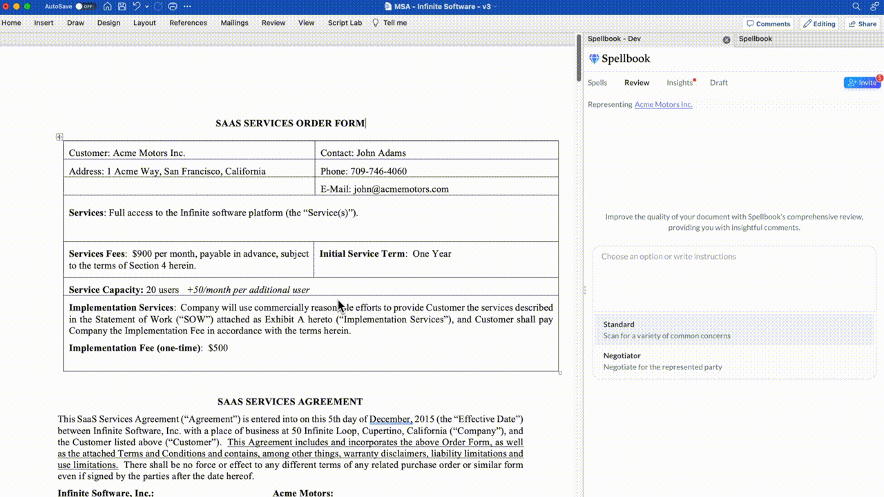Open the more commands ellipsis
Screen dimensions: 884x497
188,6
